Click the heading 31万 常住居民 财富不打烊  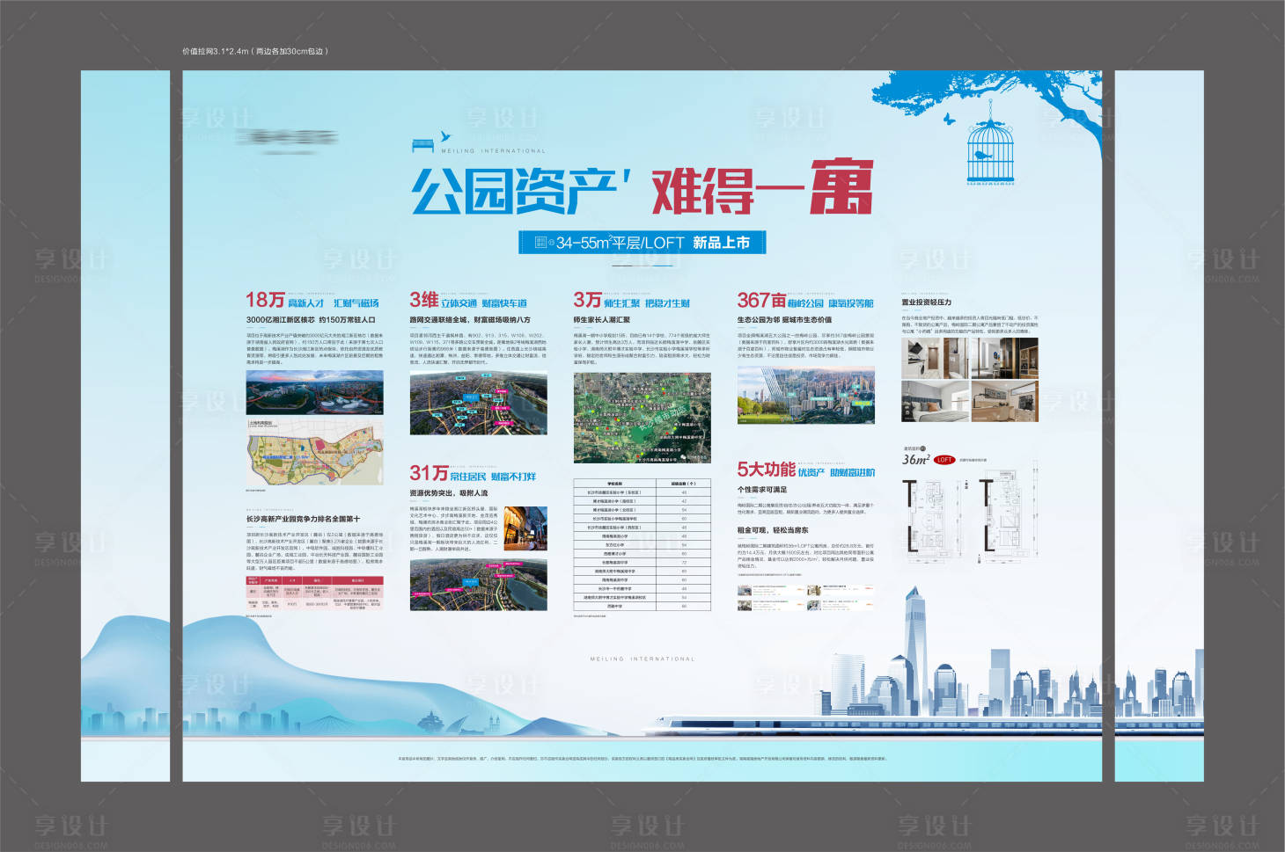point(473,474)
